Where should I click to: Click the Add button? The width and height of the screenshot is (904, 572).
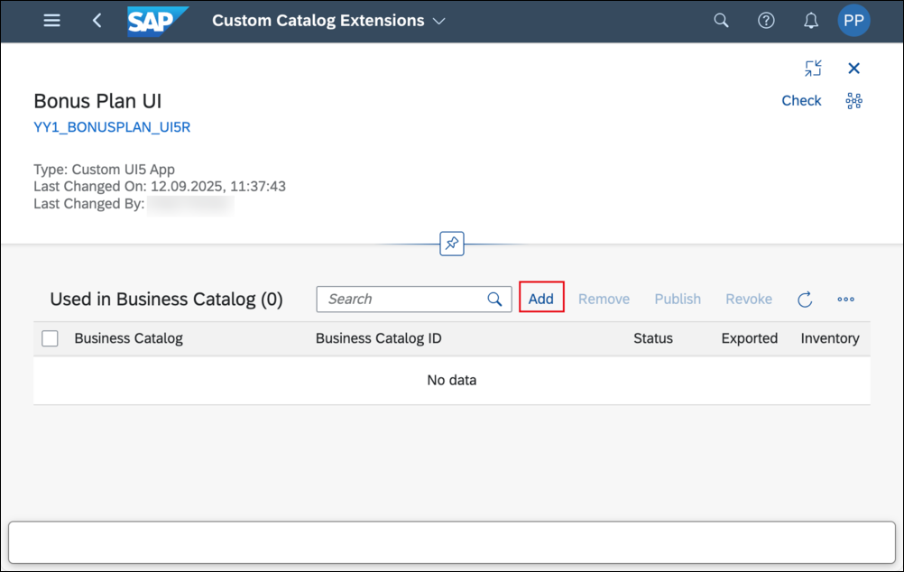[540, 299]
